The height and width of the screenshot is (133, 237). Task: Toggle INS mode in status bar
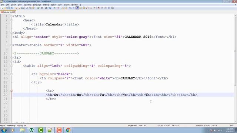(231, 126)
